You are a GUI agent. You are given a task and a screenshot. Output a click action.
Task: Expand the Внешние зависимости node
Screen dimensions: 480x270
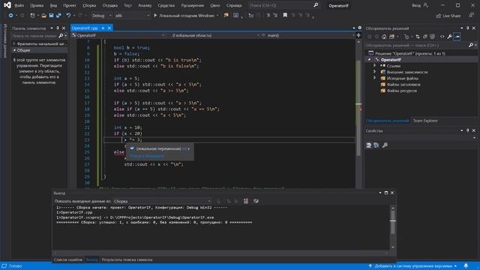[x=374, y=72]
